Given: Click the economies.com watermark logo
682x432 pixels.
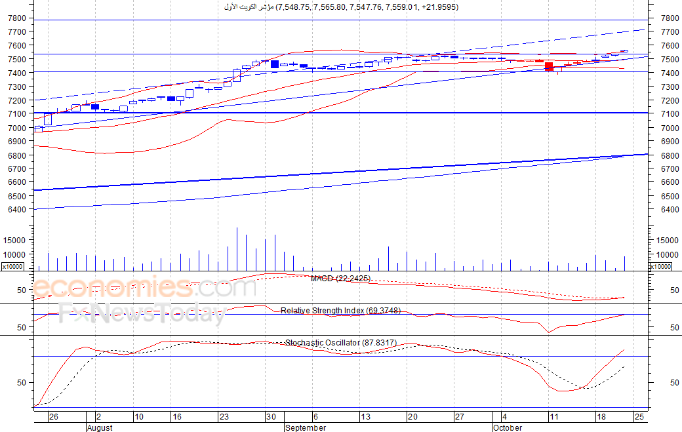Looking at the screenshot, I should (x=144, y=287).
